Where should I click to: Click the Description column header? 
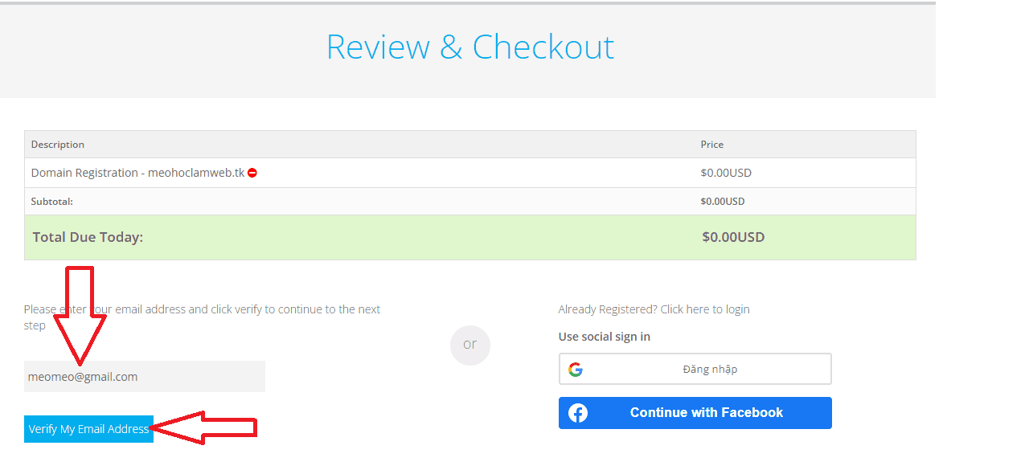(x=58, y=145)
